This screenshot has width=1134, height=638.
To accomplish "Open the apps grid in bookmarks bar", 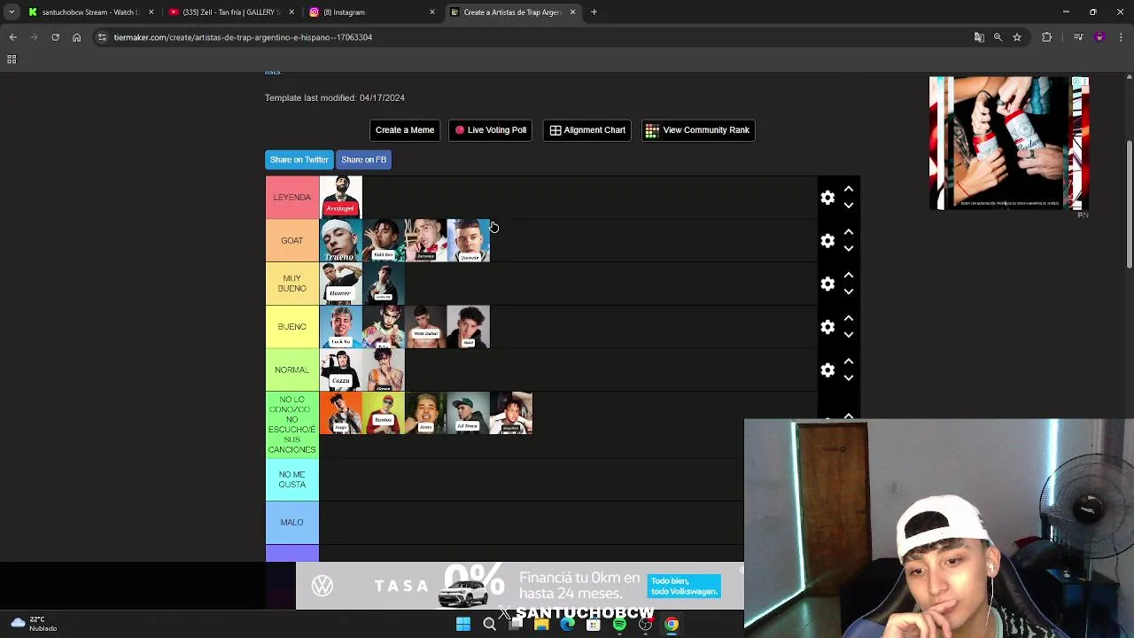I will coord(12,59).
